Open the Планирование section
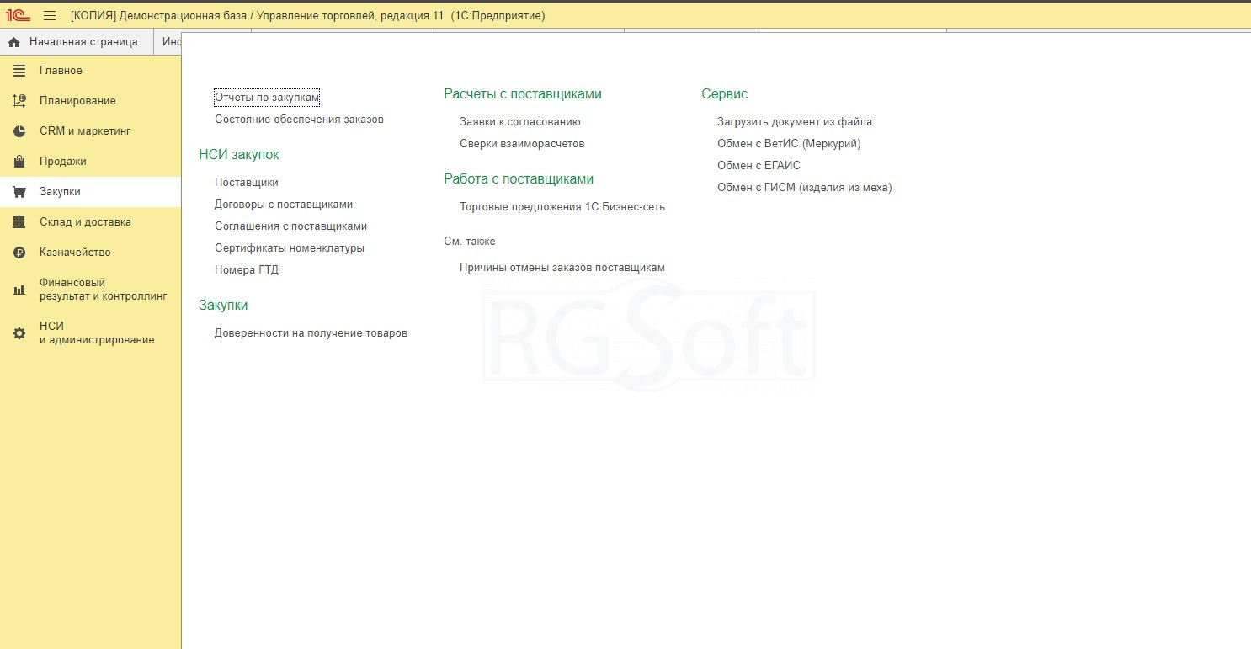The width and height of the screenshot is (1251, 649). 90,101
